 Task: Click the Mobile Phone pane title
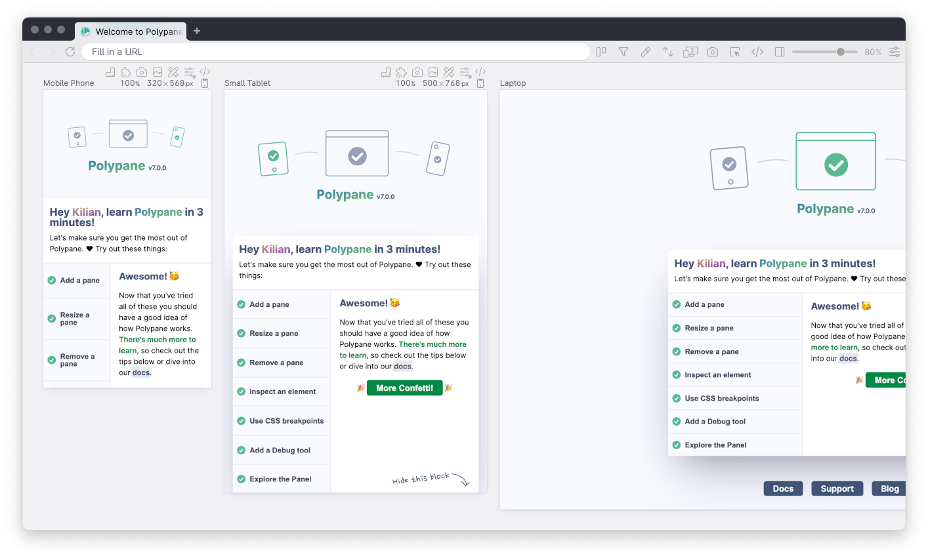click(69, 83)
